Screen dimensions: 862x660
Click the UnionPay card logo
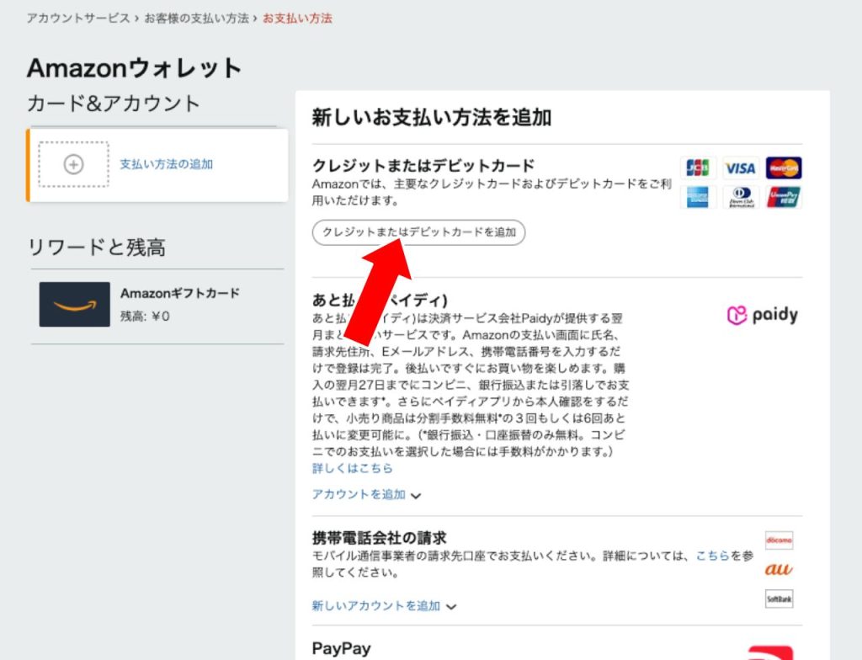(784, 198)
